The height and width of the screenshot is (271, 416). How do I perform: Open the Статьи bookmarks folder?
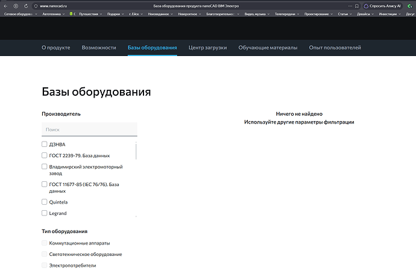click(345, 14)
